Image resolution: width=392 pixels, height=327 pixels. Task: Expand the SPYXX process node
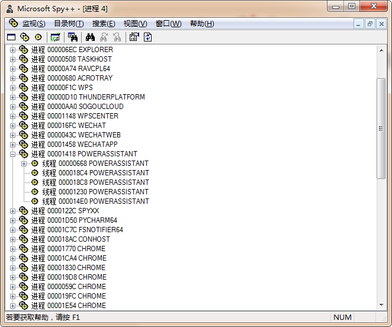(12, 211)
